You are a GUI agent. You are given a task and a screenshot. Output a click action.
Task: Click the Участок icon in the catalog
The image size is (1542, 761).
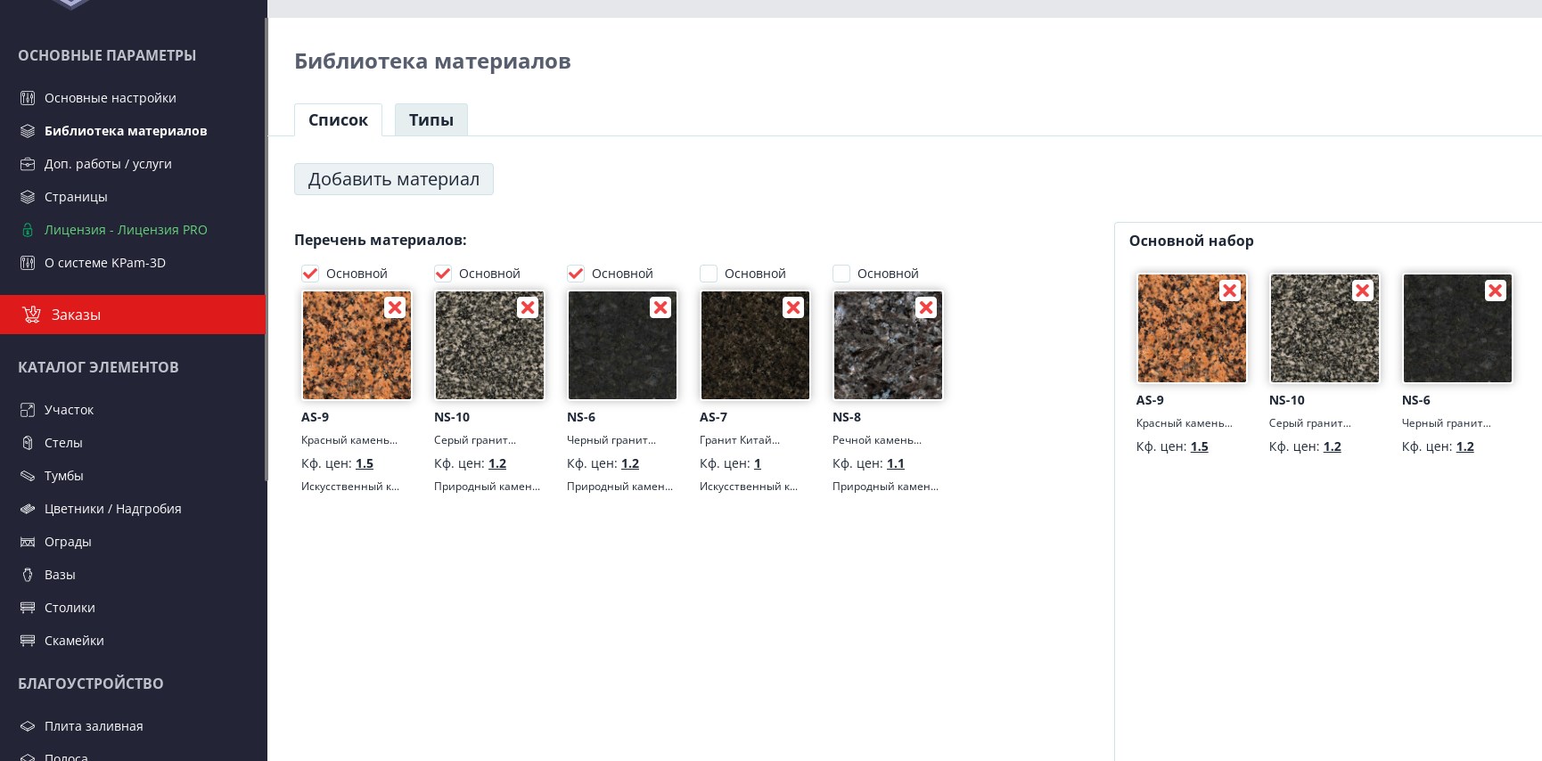click(x=28, y=410)
